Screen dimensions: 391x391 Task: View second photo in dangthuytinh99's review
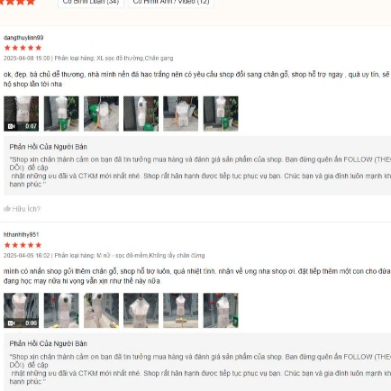(61, 114)
